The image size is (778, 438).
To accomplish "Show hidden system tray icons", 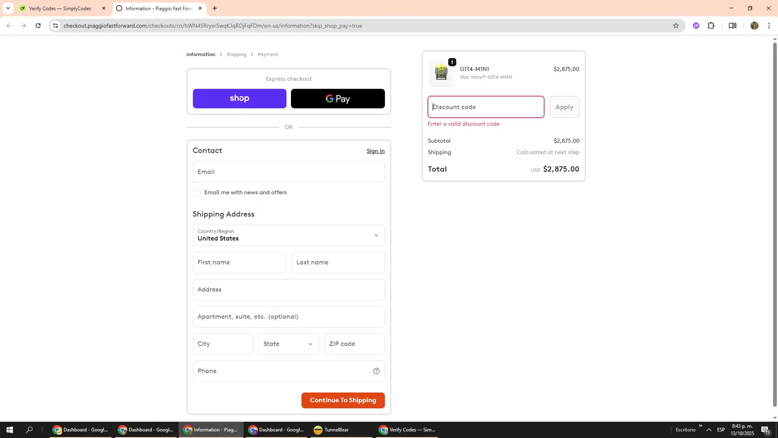I will click(x=709, y=430).
